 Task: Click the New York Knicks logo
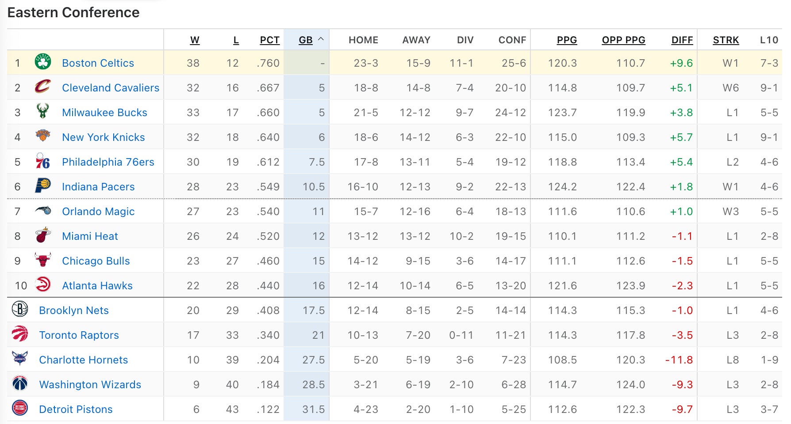43,136
